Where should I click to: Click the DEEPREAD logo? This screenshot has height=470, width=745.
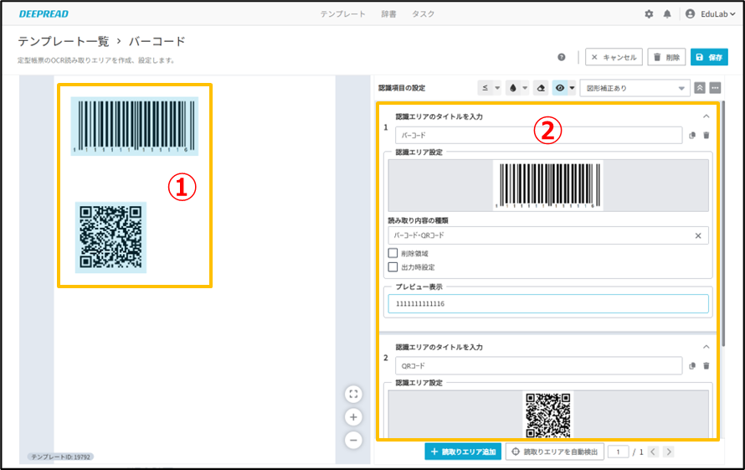coord(44,13)
